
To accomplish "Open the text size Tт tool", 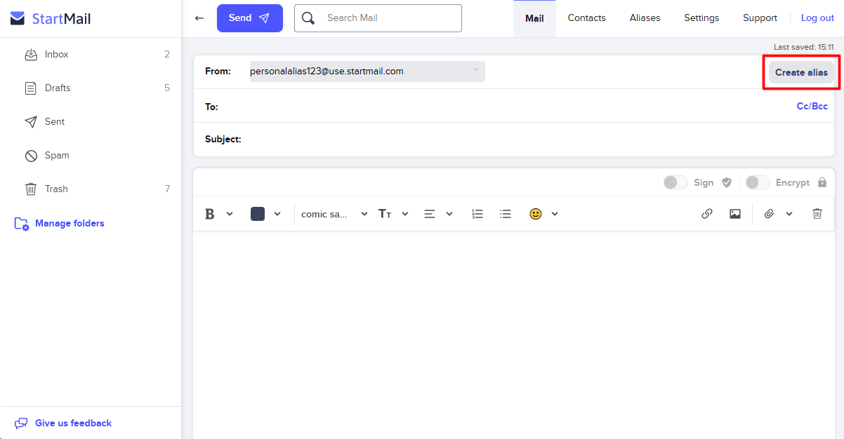I will [385, 214].
